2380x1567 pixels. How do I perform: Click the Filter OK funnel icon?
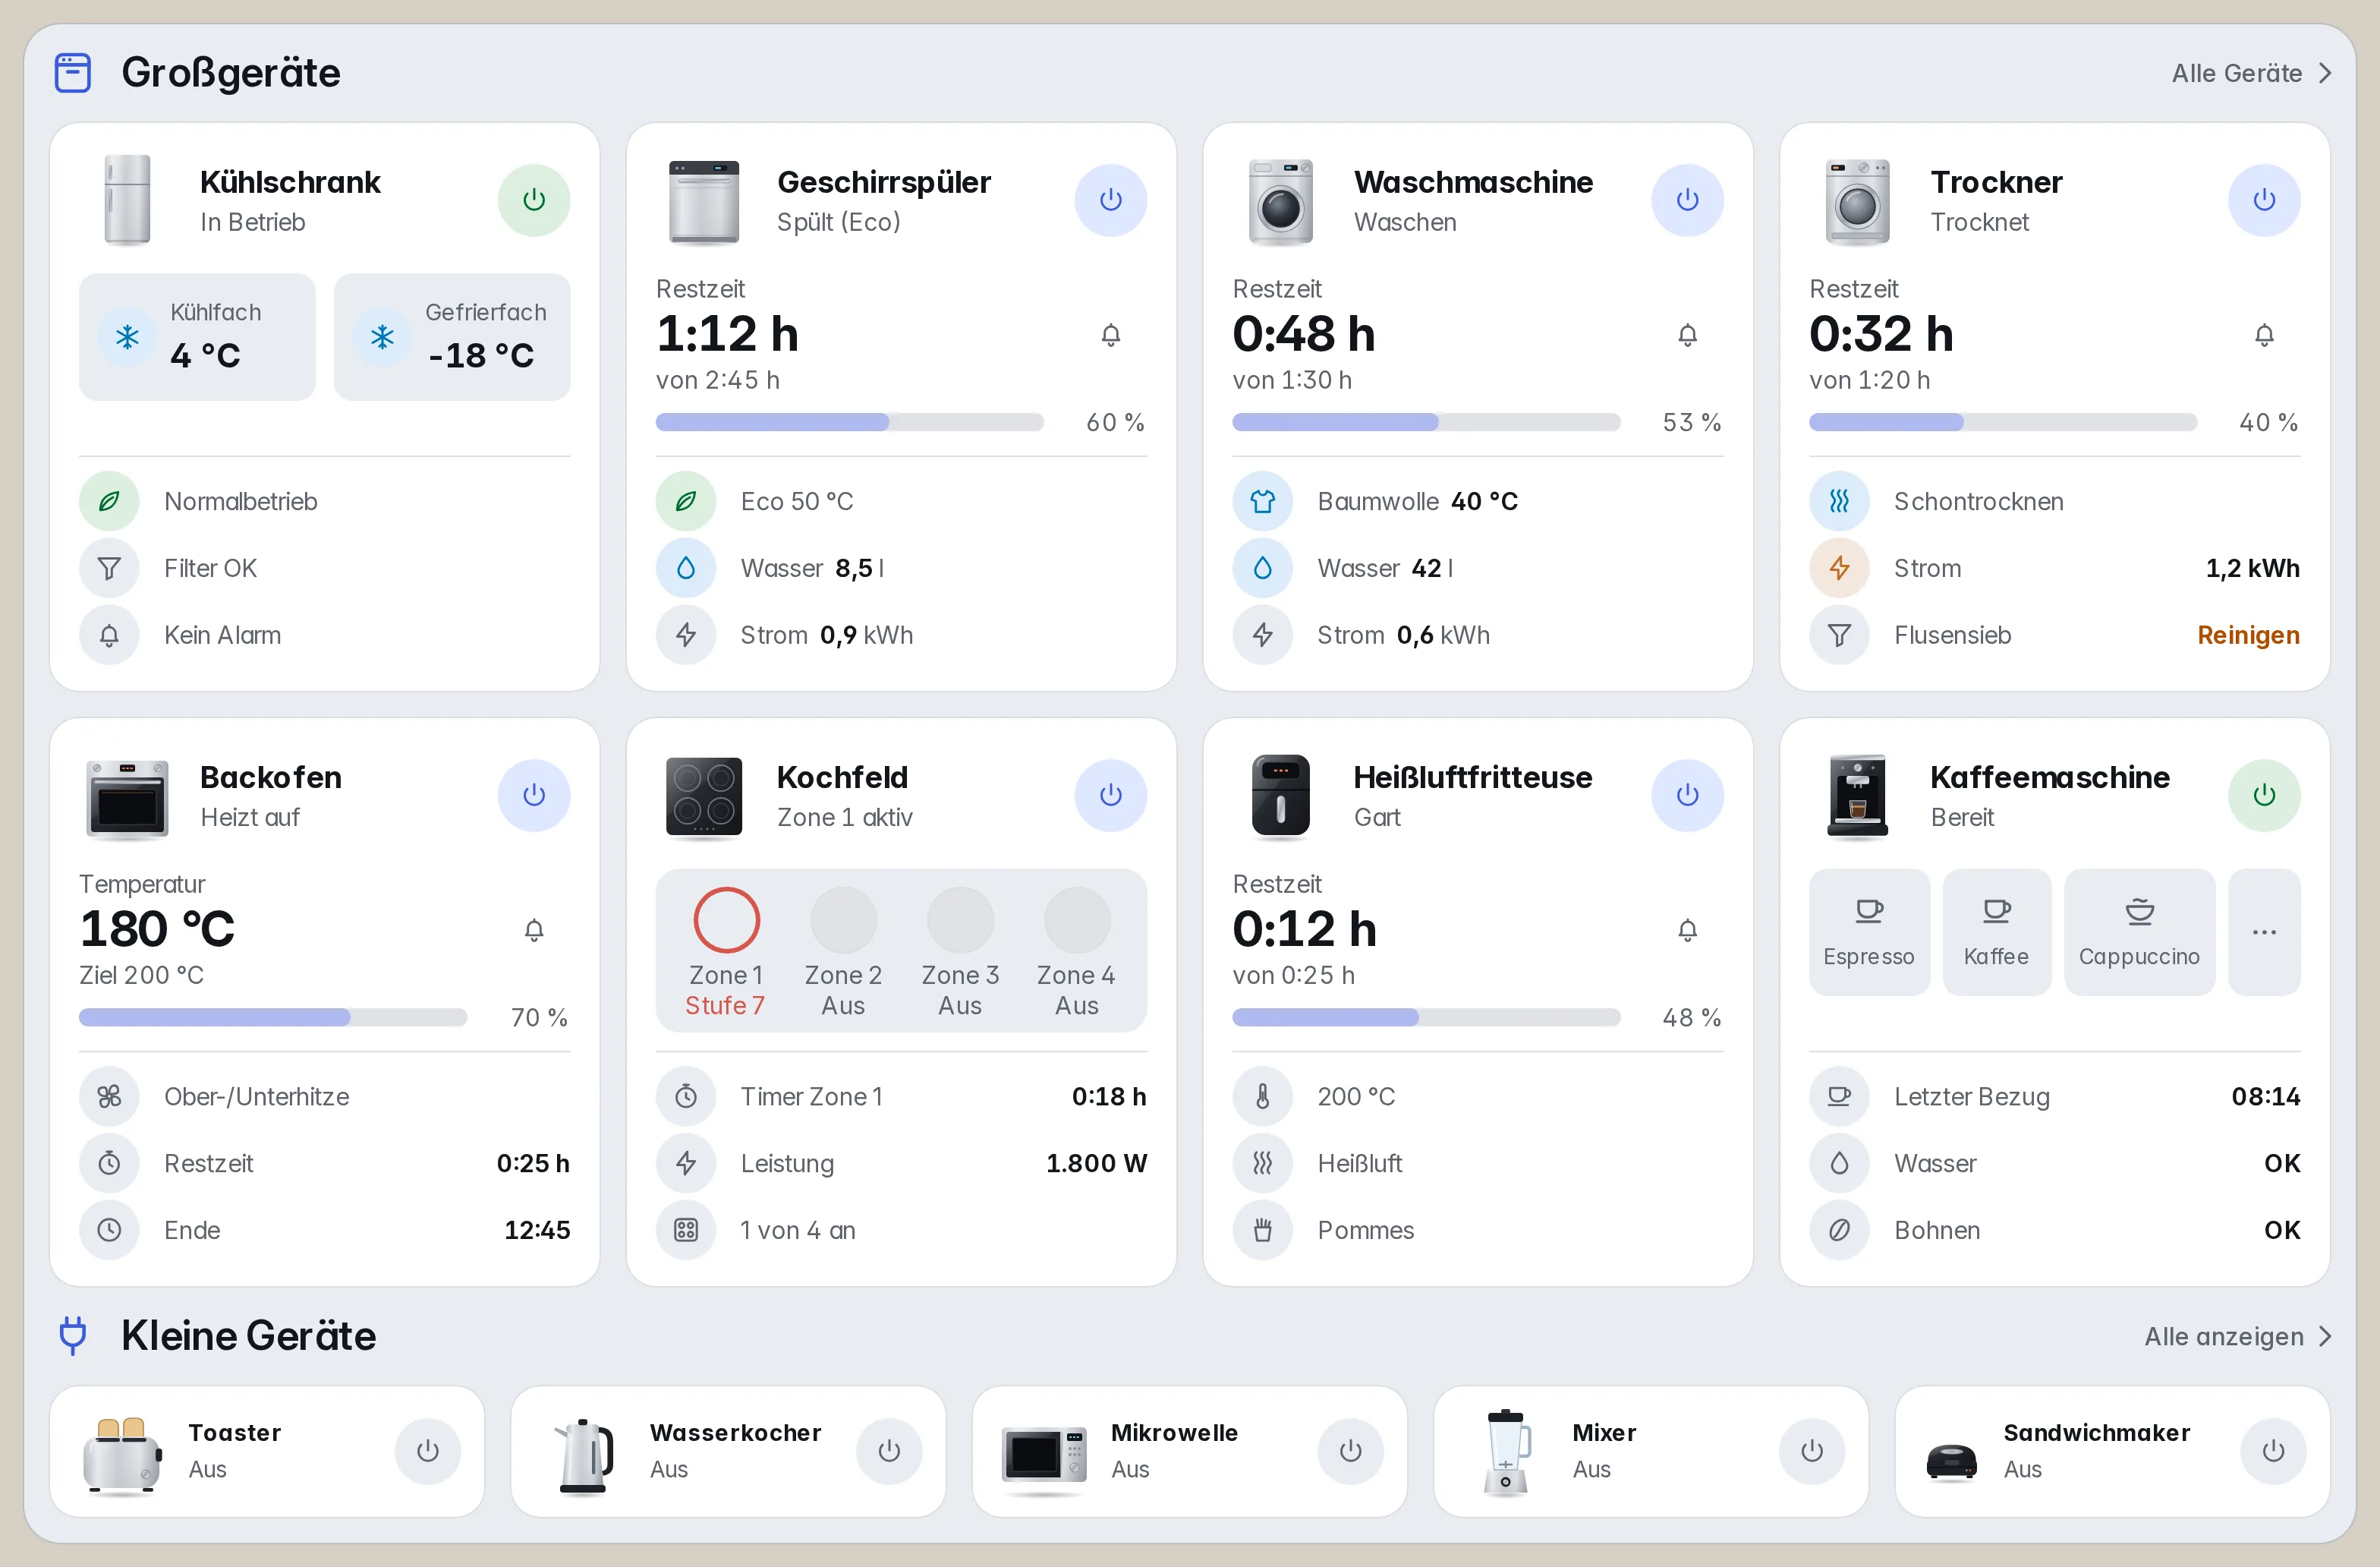pyautogui.click(x=109, y=569)
